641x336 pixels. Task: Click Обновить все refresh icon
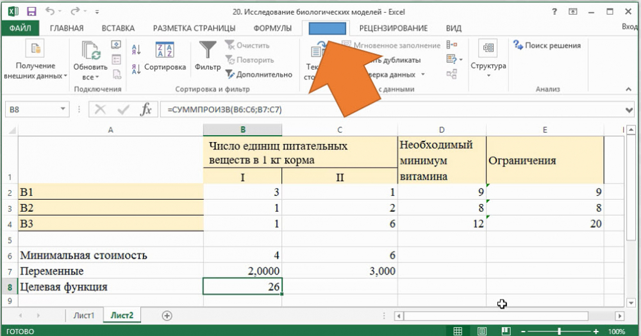click(90, 51)
